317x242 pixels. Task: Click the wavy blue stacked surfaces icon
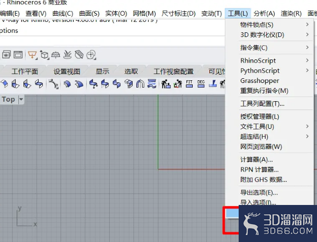(x=152, y=83)
